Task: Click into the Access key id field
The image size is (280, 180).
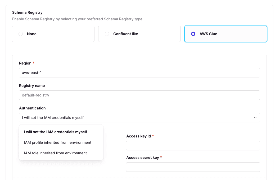Action: tap(193, 146)
